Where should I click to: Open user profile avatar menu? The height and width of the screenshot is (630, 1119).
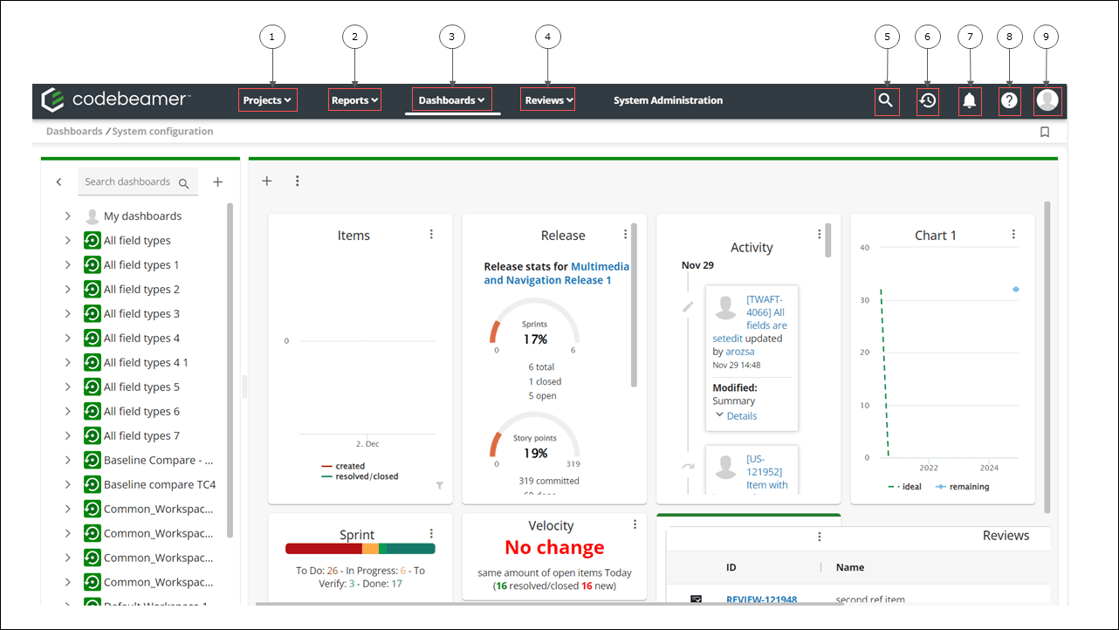[x=1047, y=100]
